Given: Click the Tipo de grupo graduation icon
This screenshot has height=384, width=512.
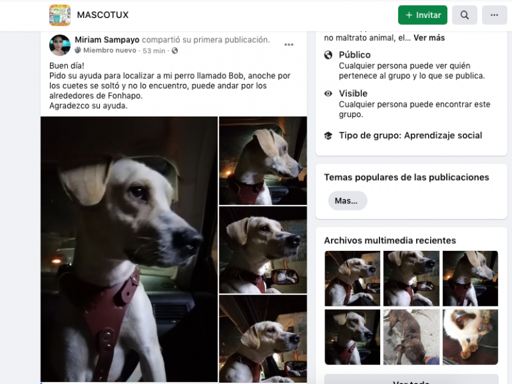Looking at the screenshot, I should 328,136.
